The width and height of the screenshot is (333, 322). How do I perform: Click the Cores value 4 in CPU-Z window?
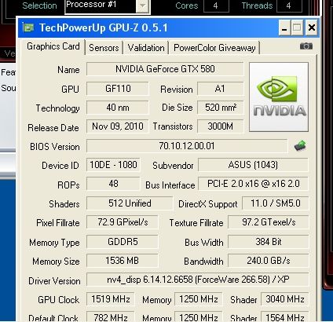[x=216, y=5]
